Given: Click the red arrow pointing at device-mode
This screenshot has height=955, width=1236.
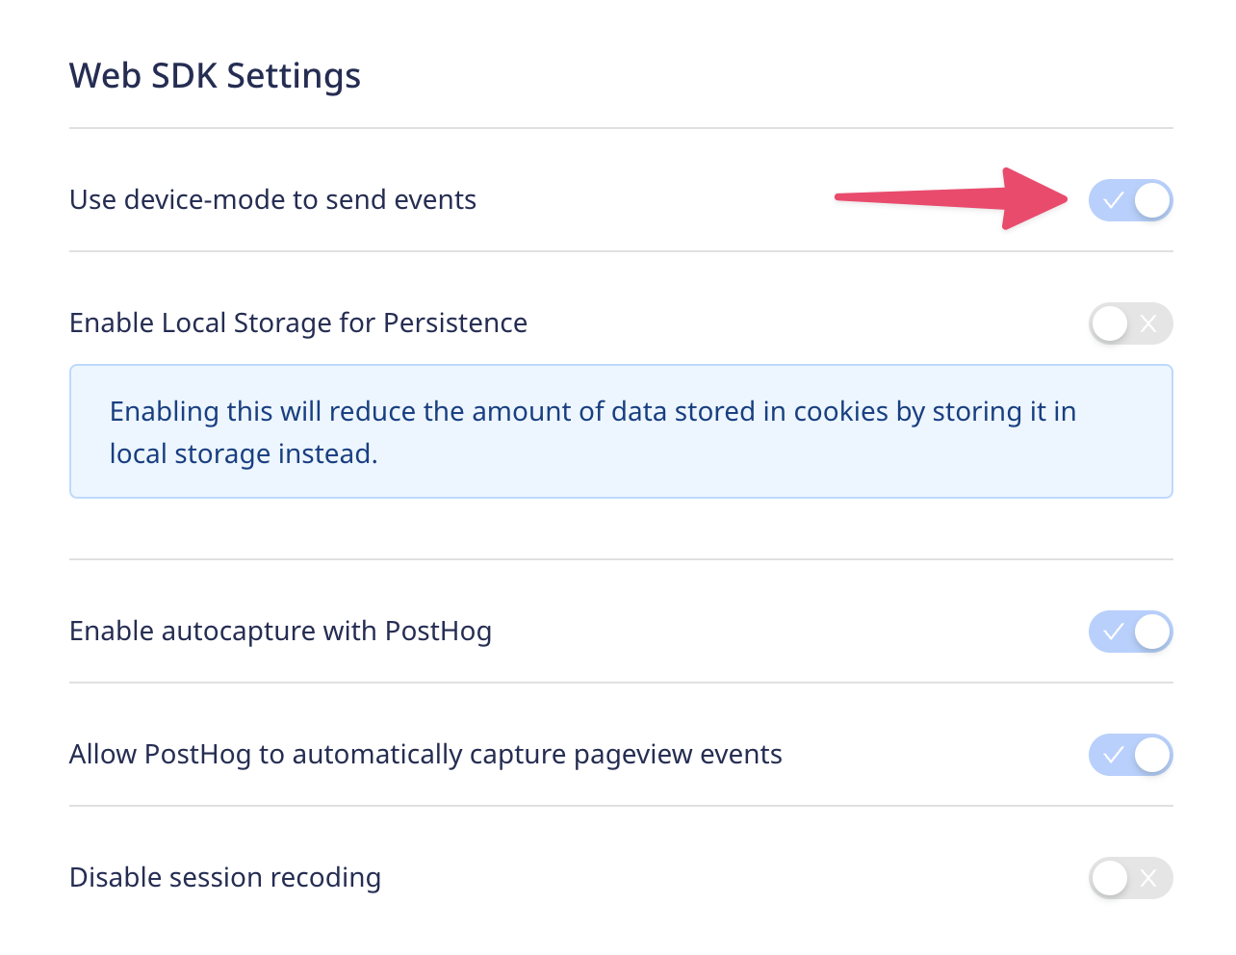Looking at the screenshot, I should pyautogui.click(x=951, y=198).
